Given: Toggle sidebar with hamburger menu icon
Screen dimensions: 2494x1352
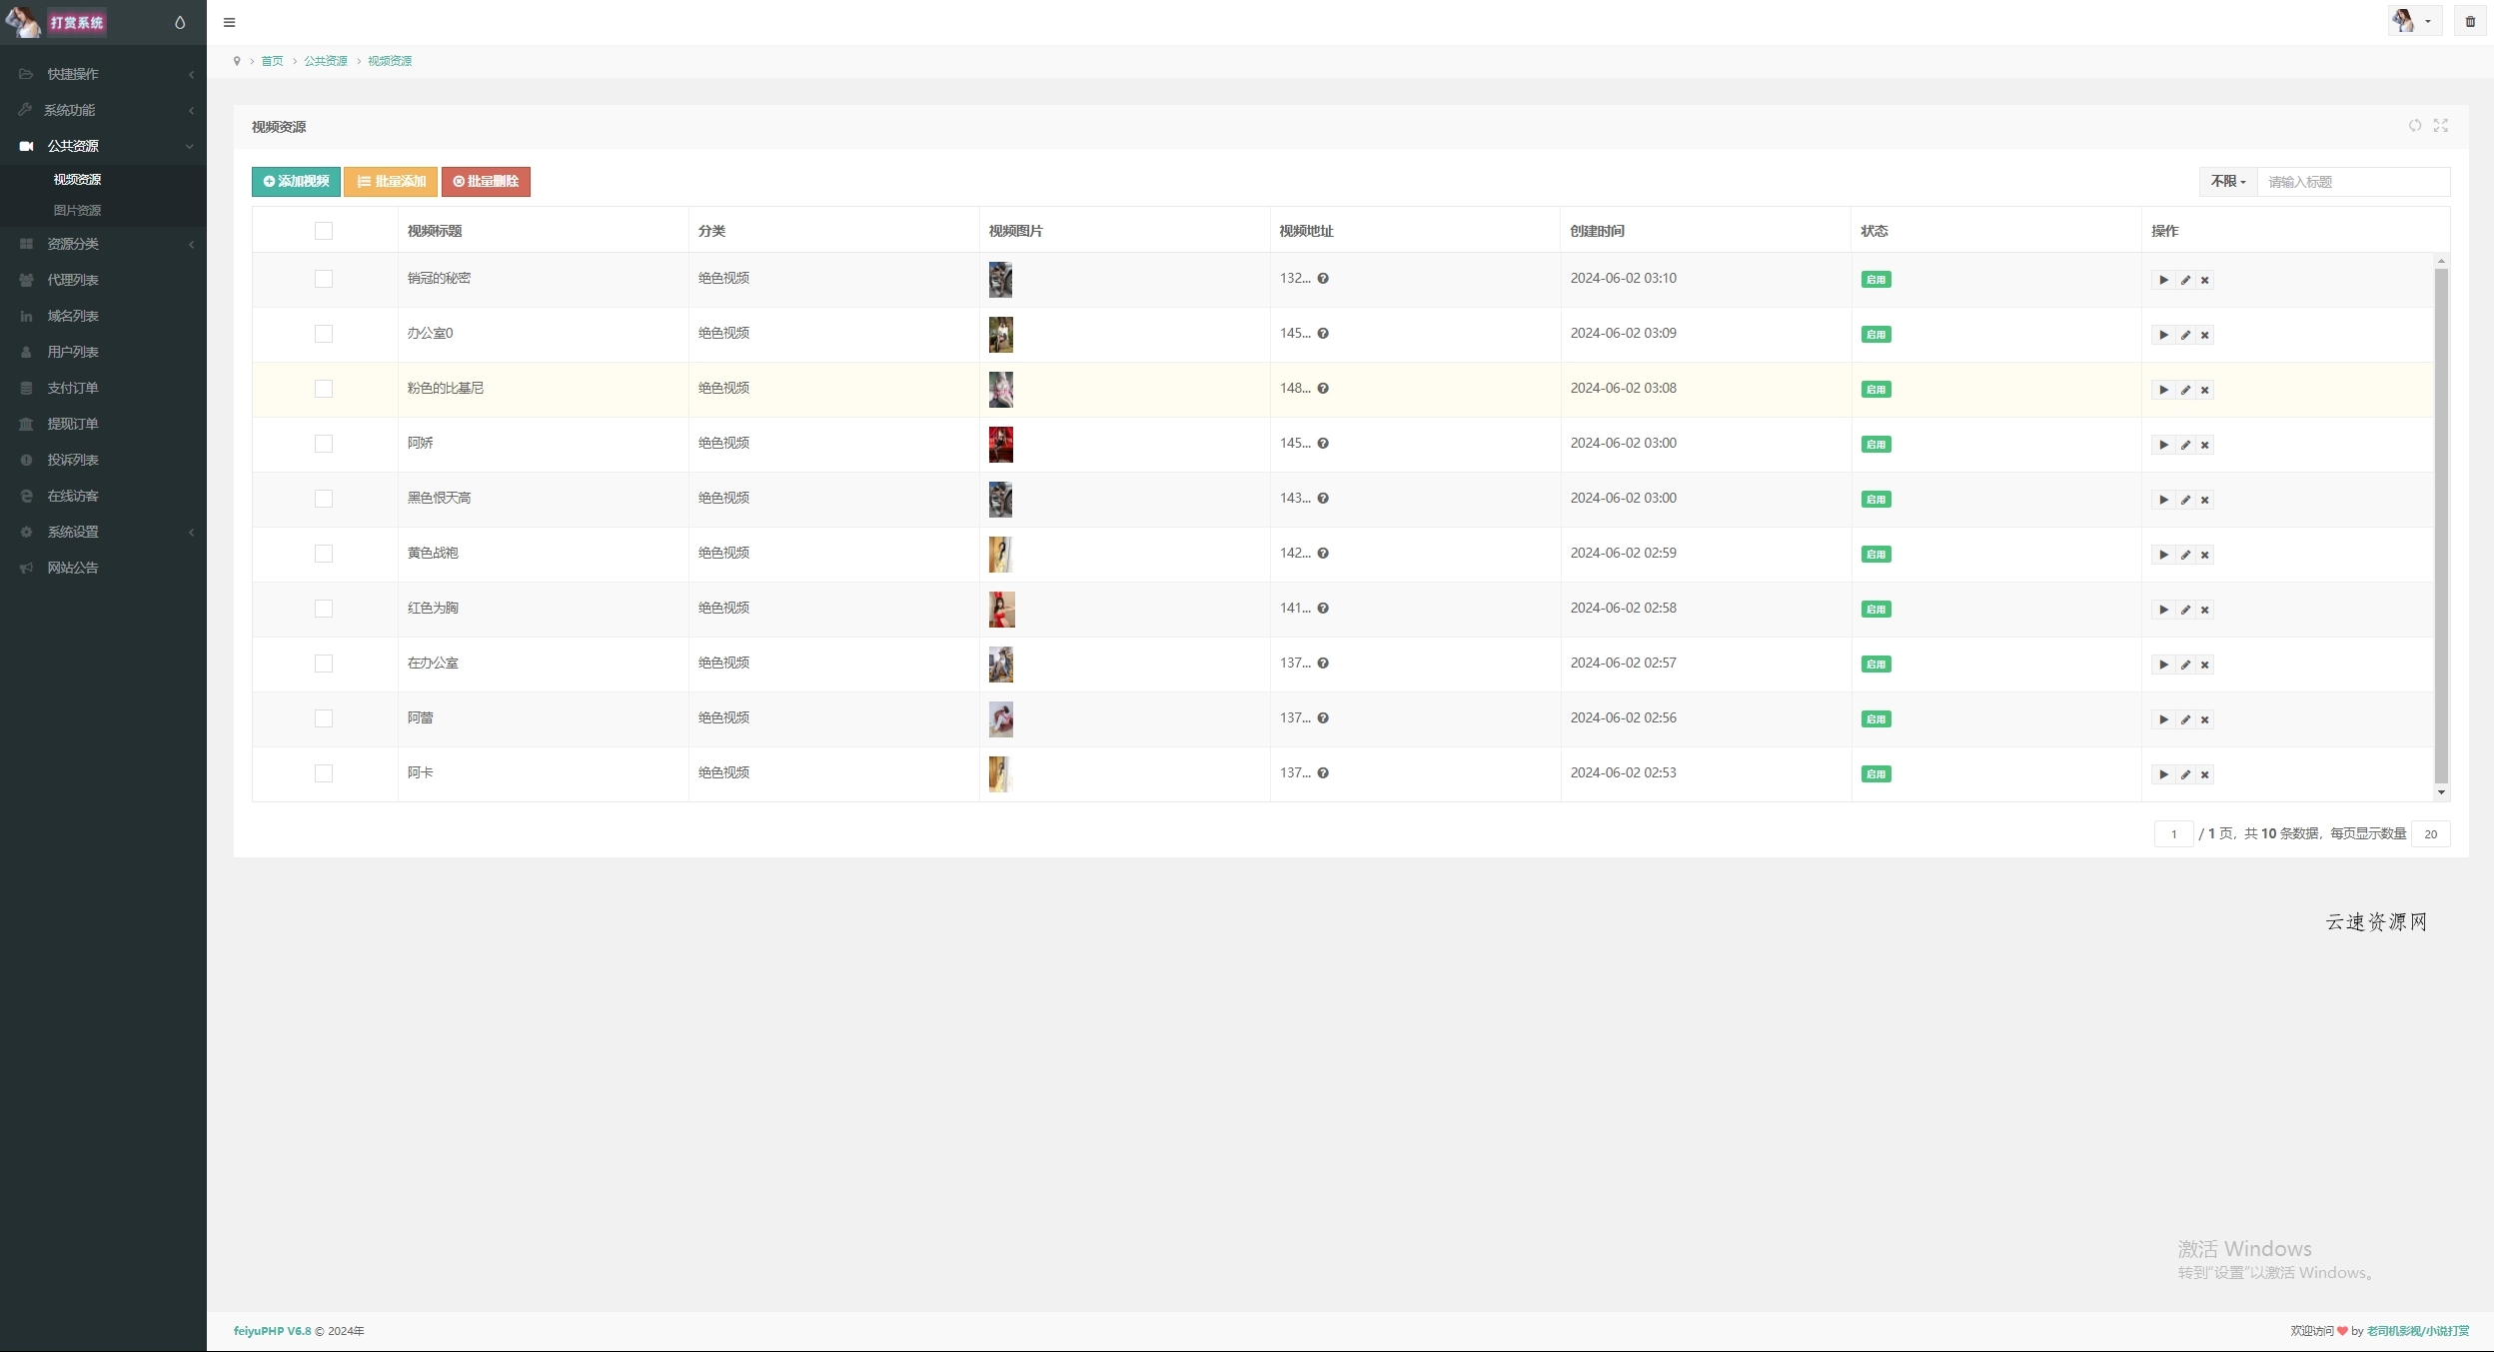Looking at the screenshot, I should pyautogui.click(x=229, y=22).
